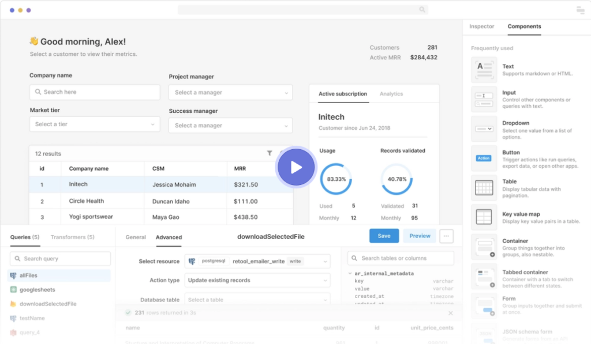591x344 pixels.
Task: Click the downloadSelectedFile query title
Action: pyautogui.click(x=271, y=237)
